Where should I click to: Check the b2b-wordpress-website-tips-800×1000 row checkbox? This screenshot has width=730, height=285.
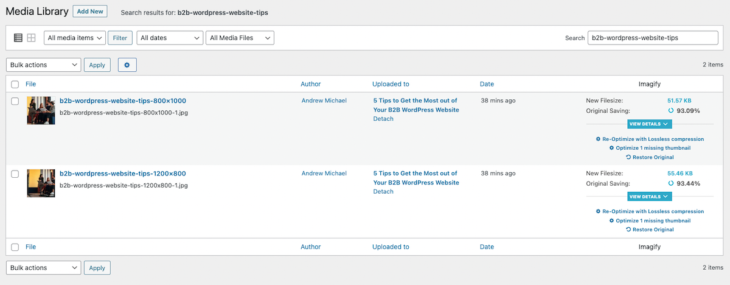coord(15,101)
